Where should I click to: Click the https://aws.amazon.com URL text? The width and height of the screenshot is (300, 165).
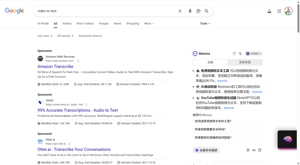point(59,61)
